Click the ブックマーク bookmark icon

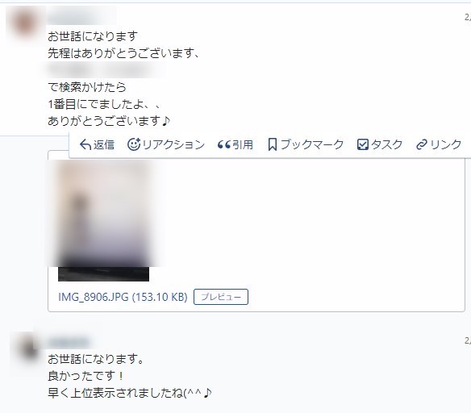273,144
